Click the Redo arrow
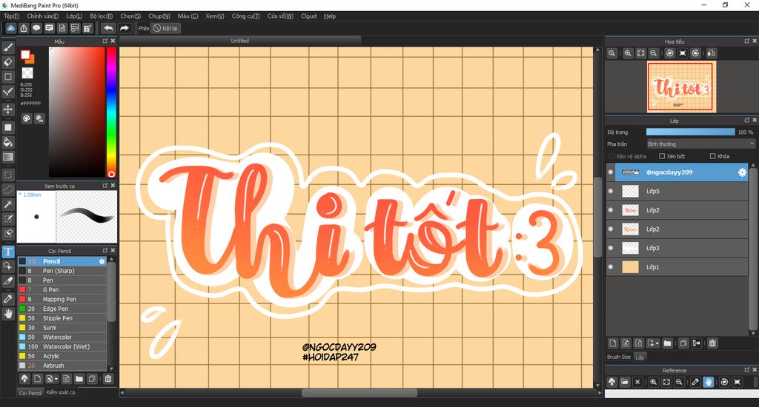Screen dimensions: 759x407 point(125,28)
